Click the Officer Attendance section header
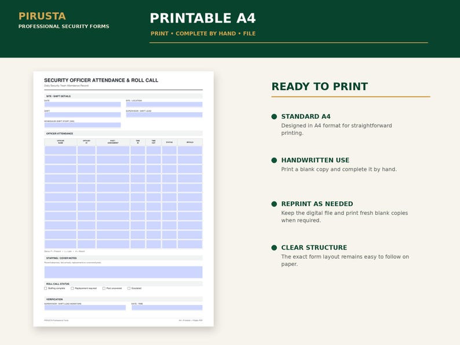Image resolution: width=460 pixels, height=345 pixels. [123, 133]
